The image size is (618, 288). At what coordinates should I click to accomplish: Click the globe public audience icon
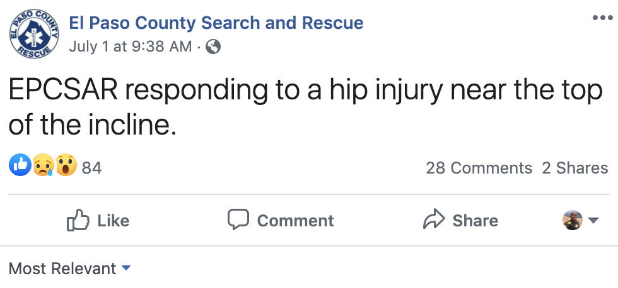(214, 47)
